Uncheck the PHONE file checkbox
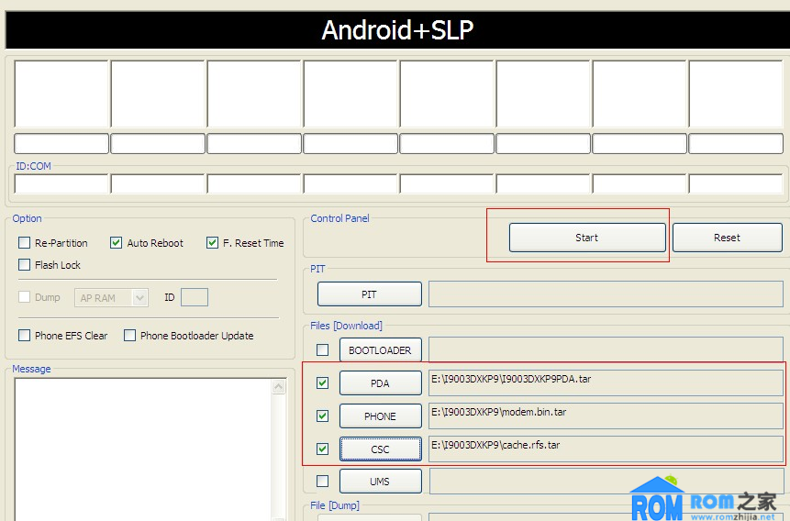Image resolution: width=790 pixels, height=521 pixels. click(322, 416)
